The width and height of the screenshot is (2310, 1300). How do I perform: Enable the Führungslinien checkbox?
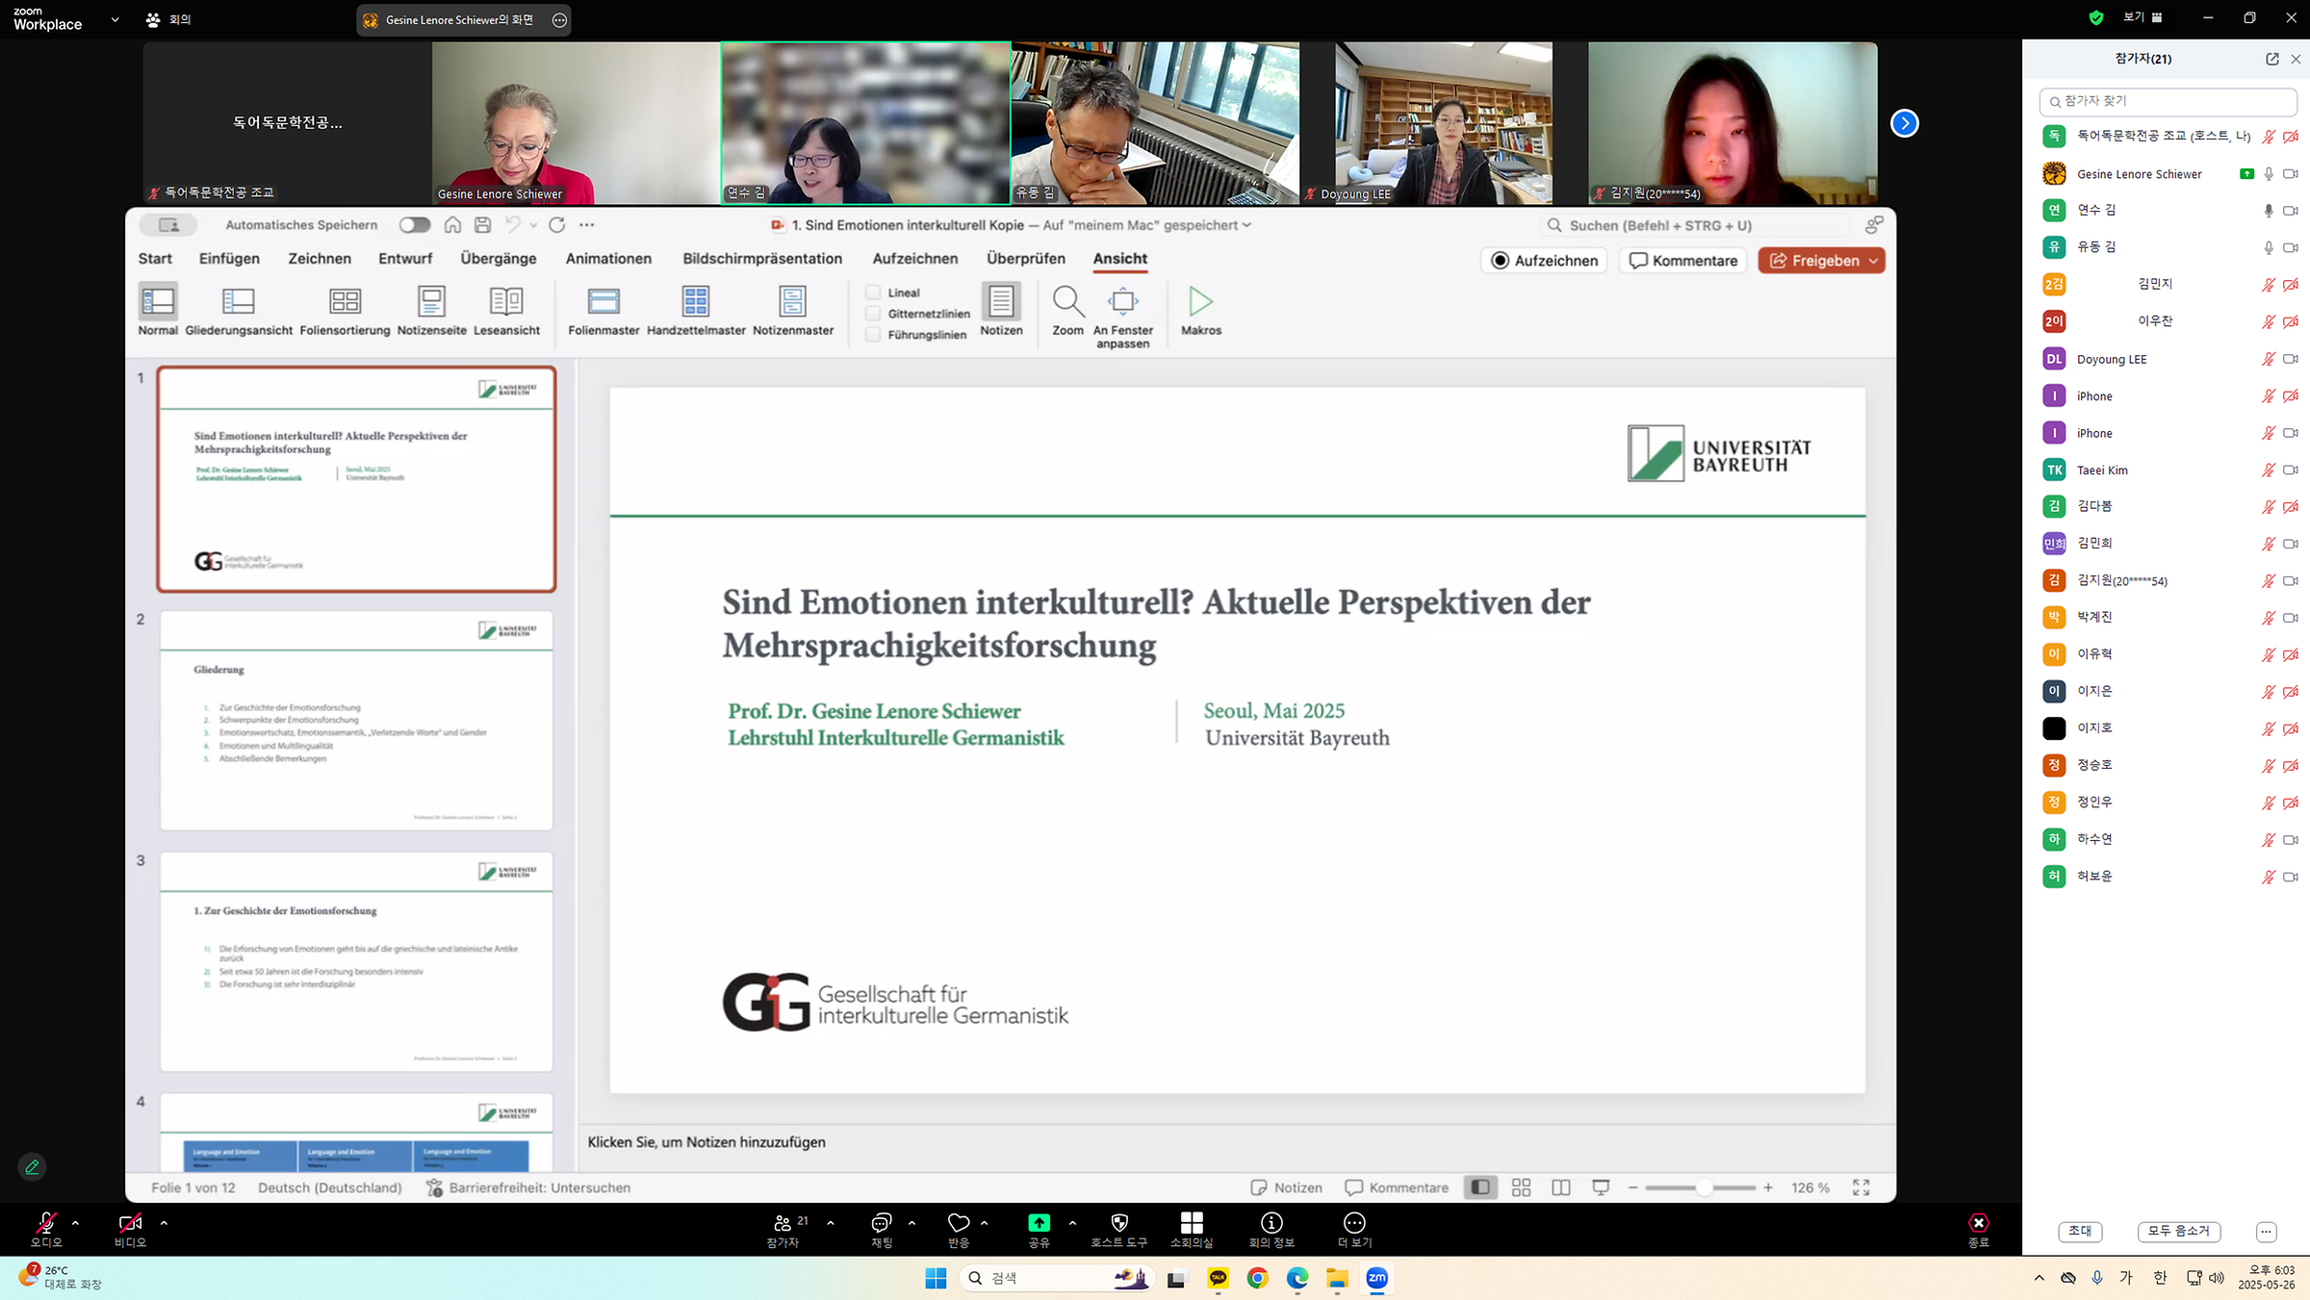coord(873,334)
